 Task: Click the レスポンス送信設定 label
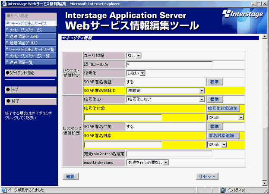pyautogui.click(x=72, y=131)
